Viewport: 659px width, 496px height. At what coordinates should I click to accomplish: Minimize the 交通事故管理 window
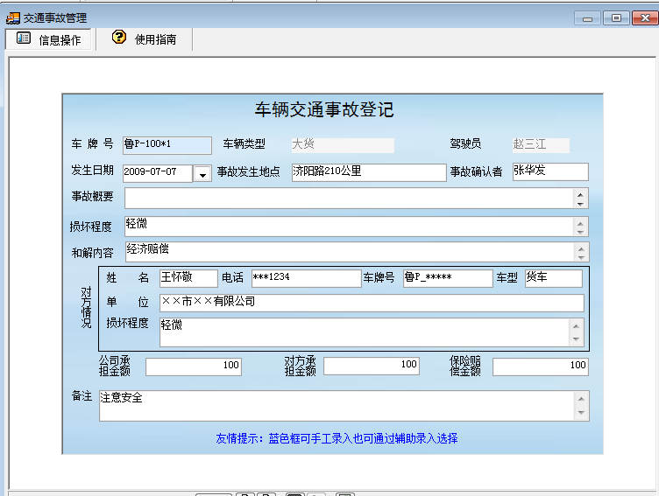tap(587, 18)
